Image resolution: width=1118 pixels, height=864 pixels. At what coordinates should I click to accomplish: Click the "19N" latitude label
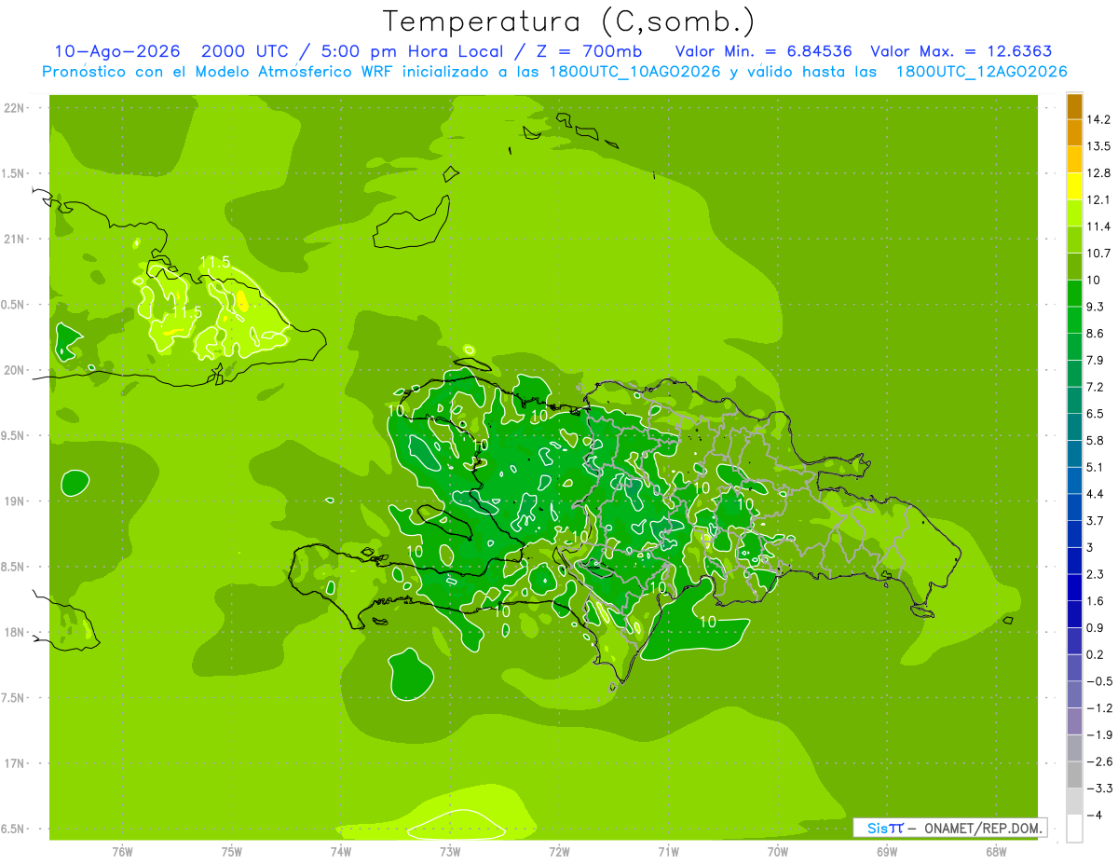coord(14,501)
